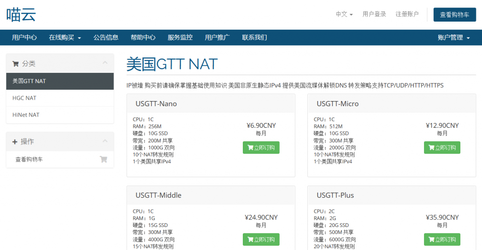Image resolution: width=482 pixels, height=250 pixels.
Task: Open 服务监控 from navigation bar
Action: (x=180, y=38)
